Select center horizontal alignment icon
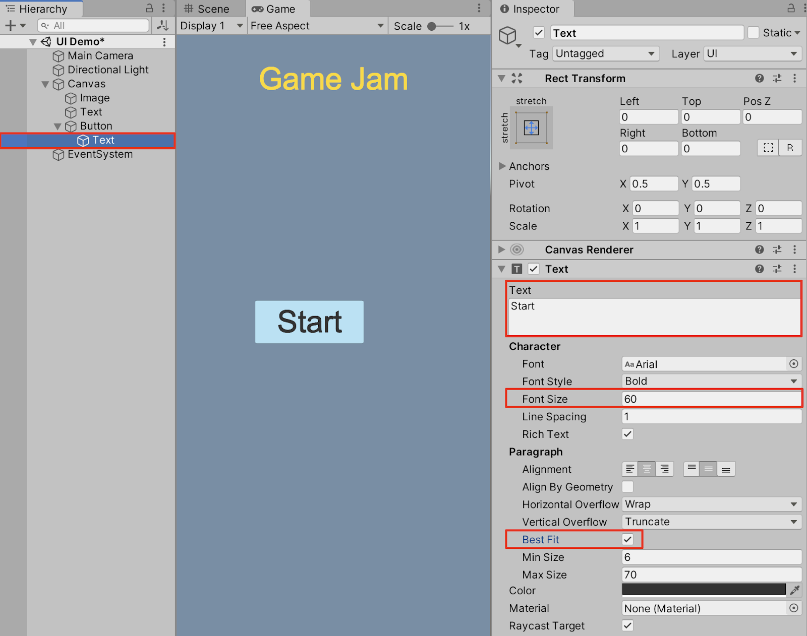The width and height of the screenshot is (807, 636). [x=647, y=469]
